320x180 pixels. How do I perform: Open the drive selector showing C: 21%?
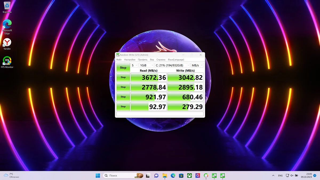coord(172,65)
